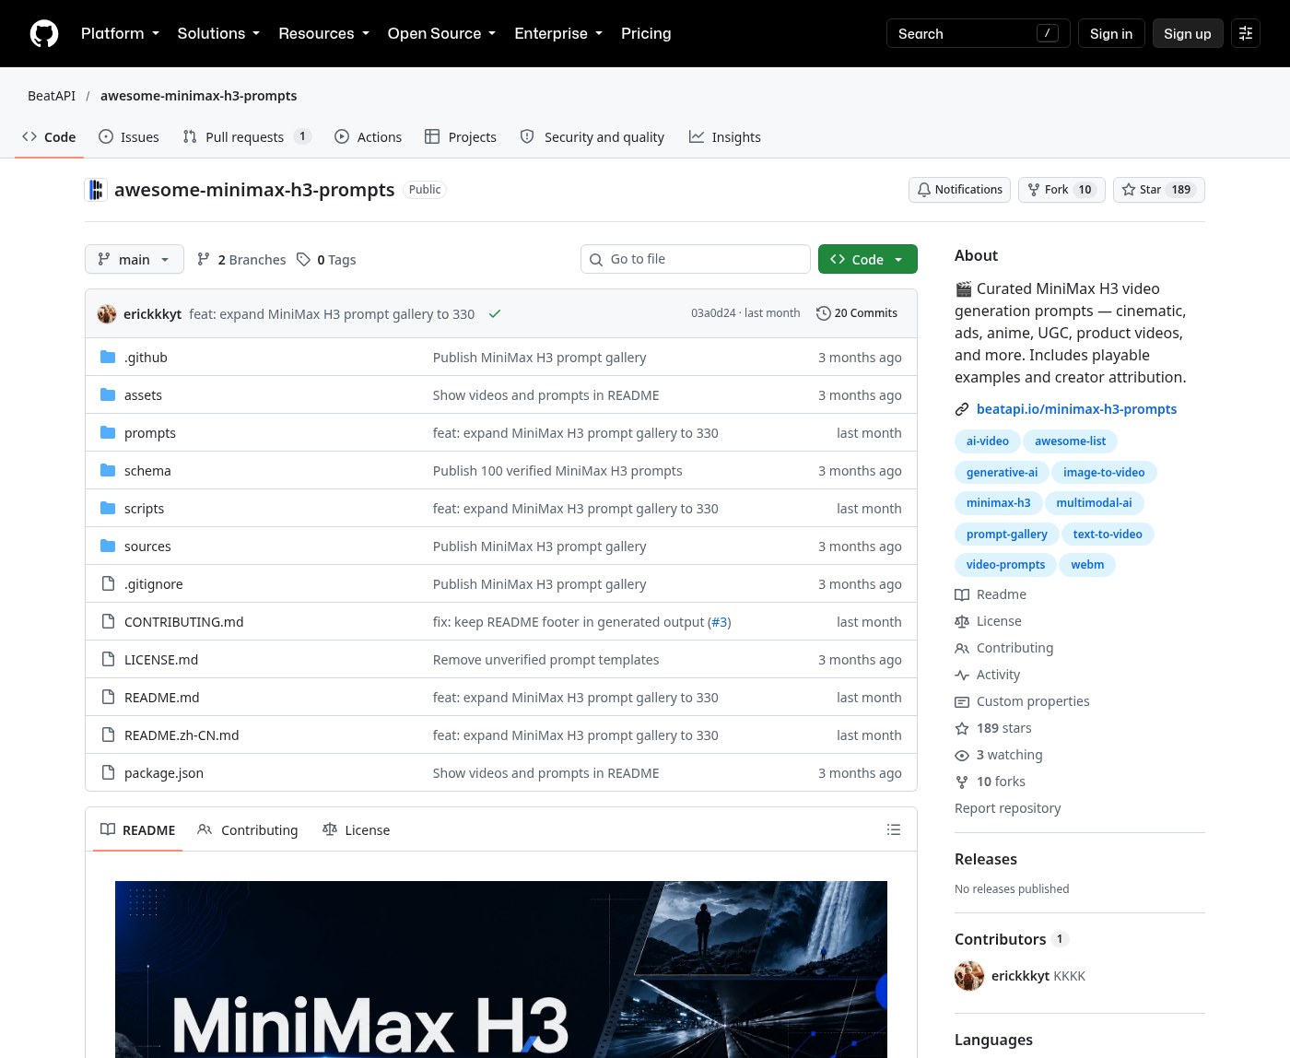1290x1058 pixels.
Task: Click the .gitignore file icon
Action: (108, 583)
